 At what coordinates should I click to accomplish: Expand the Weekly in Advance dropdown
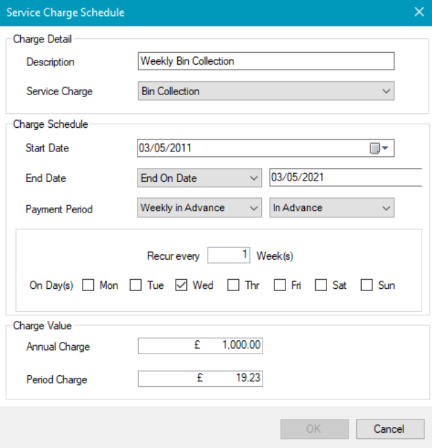199,208
